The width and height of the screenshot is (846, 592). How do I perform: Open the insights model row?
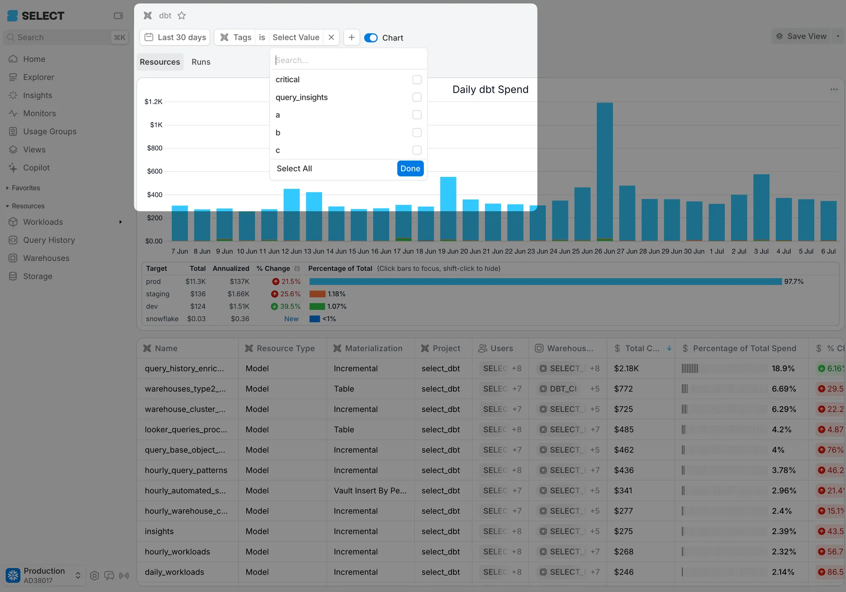(159, 531)
